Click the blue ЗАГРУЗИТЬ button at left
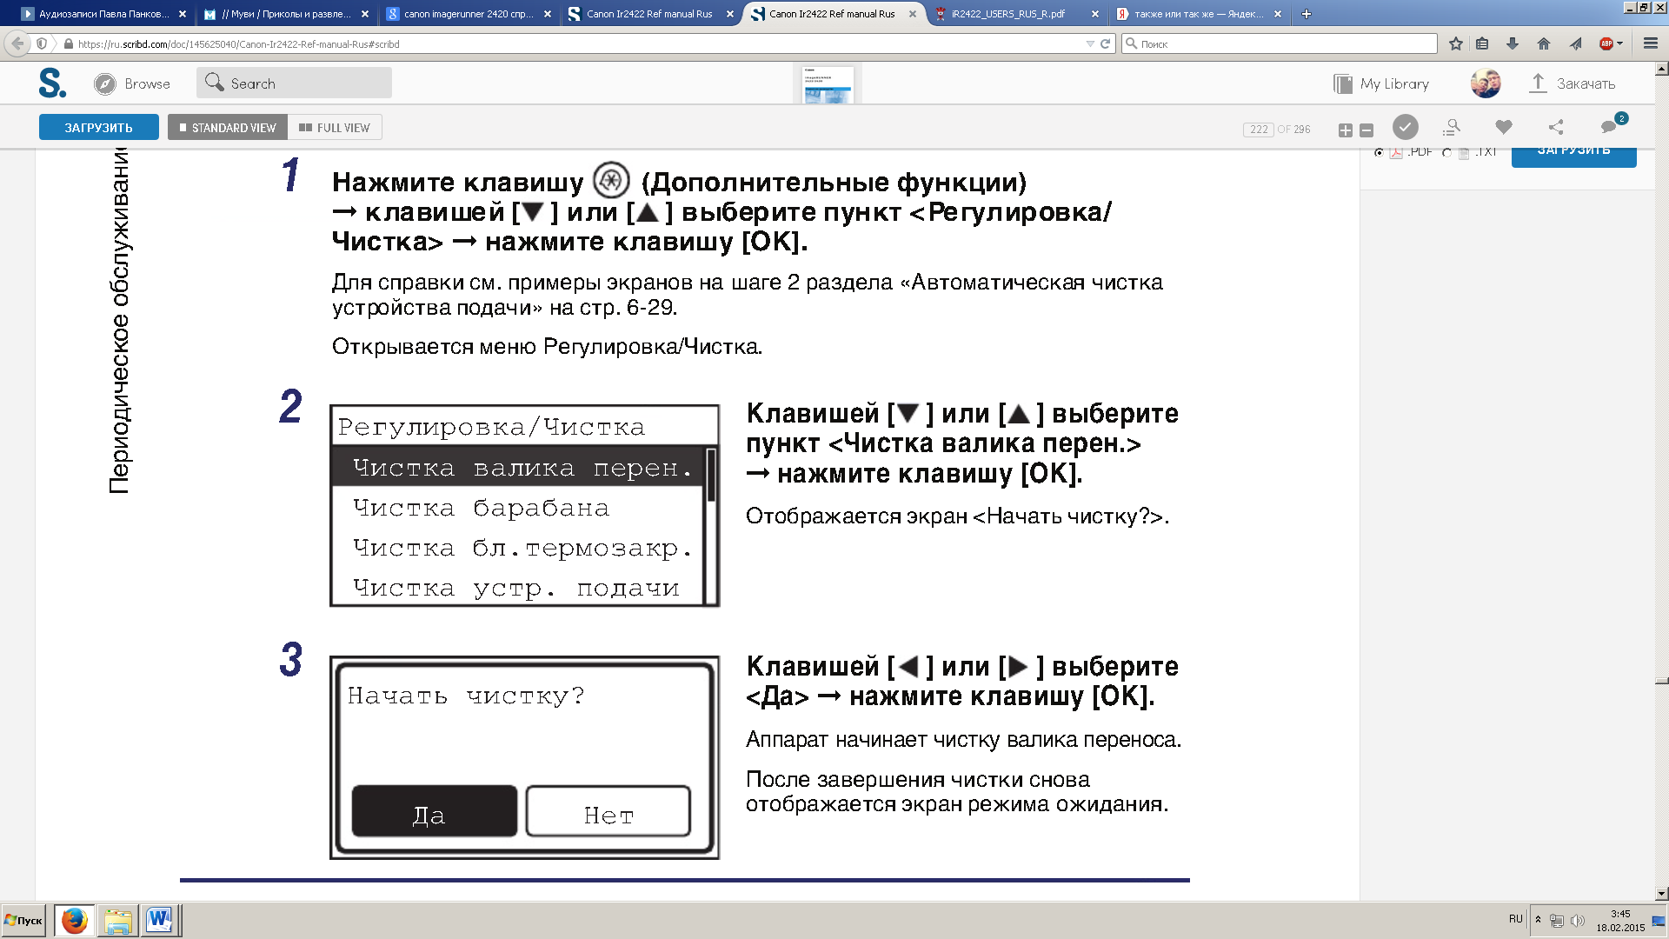Image resolution: width=1669 pixels, height=939 pixels. pyautogui.click(x=99, y=128)
